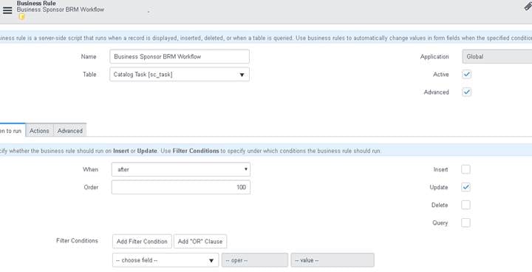Click the value field in filter row
The image size is (532, 272).
pyautogui.click(x=332, y=260)
